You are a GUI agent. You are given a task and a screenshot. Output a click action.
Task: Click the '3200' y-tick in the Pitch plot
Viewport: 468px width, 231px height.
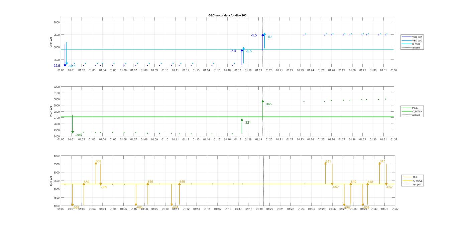click(x=56, y=87)
